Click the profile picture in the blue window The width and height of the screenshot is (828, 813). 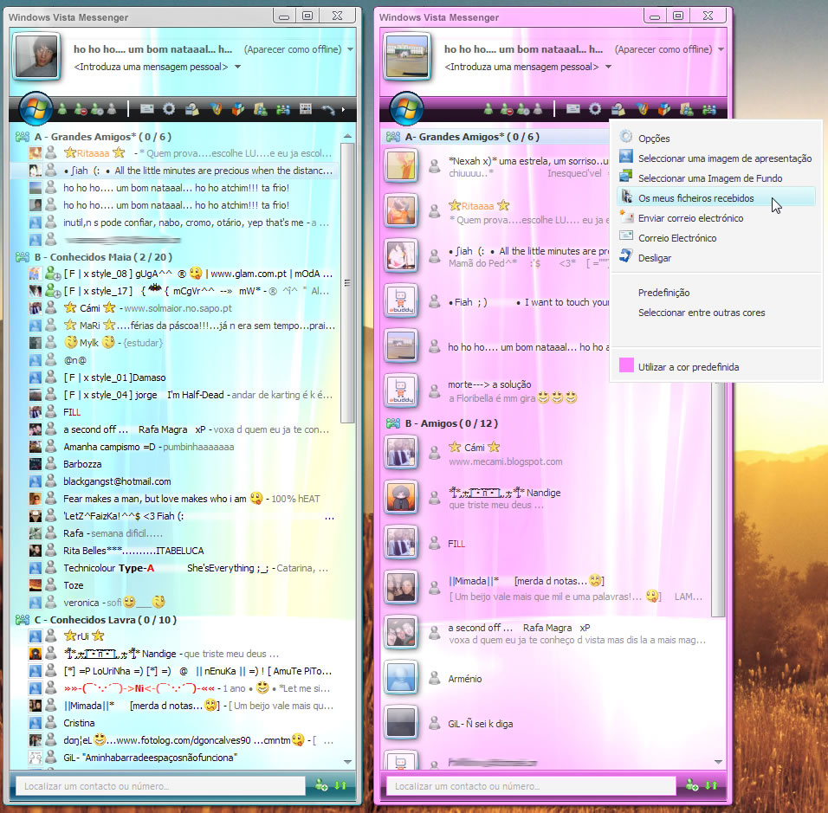36,56
